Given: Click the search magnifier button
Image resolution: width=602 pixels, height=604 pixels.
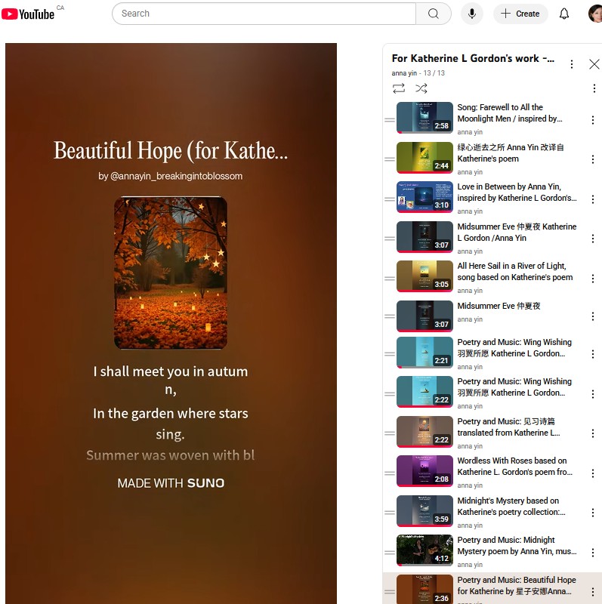Looking at the screenshot, I should [x=433, y=14].
